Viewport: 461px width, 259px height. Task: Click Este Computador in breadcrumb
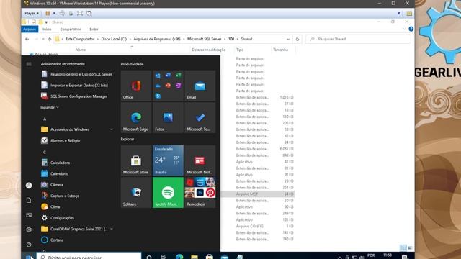click(x=80, y=39)
